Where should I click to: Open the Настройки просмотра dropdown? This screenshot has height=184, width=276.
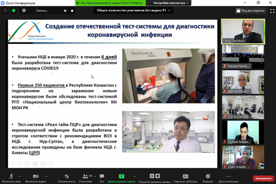coord(171,3)
